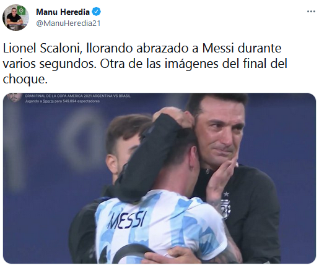Open the @ManuHeredia21 handle link
Viewport: 319px width, 268px height.
68,23
